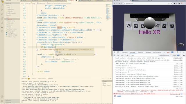Open the Docker view in activity bar
Viewport: 186px width, 104px height.
click(x=2, y=27)
